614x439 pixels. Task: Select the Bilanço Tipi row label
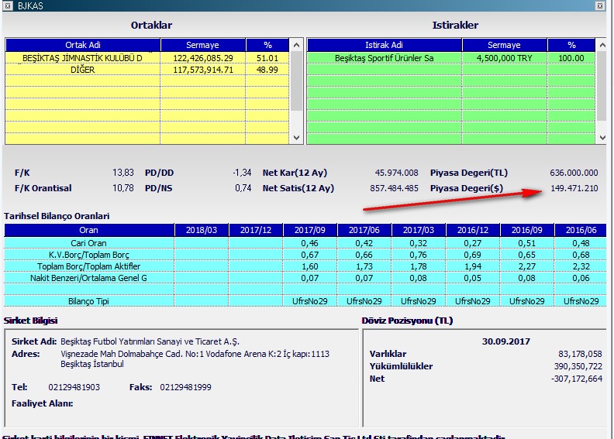coord(89,301)
